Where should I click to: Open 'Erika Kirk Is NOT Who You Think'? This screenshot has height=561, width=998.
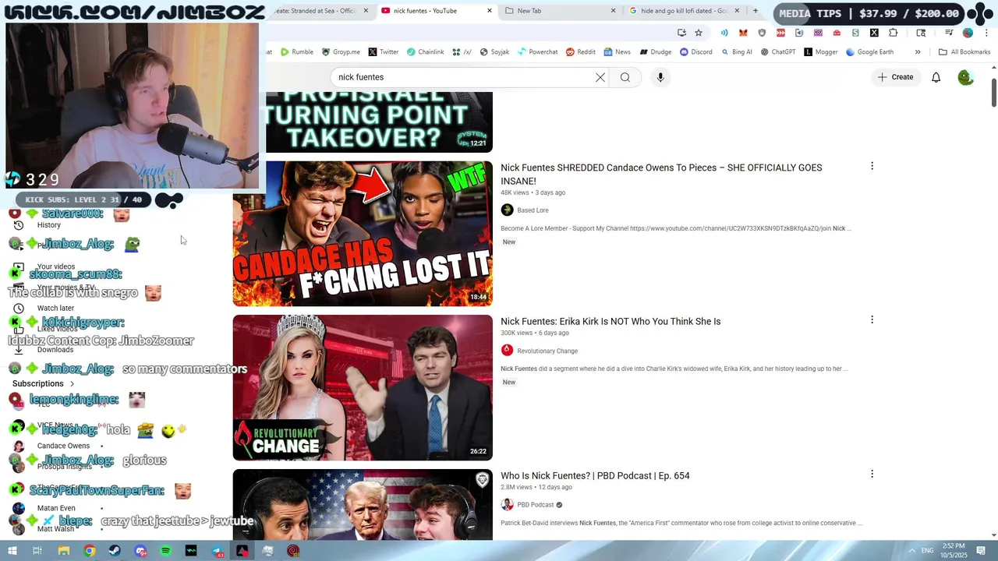[610, 321]
